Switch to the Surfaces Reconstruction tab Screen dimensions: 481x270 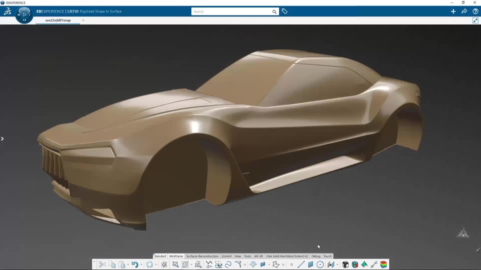pos(202,256)
